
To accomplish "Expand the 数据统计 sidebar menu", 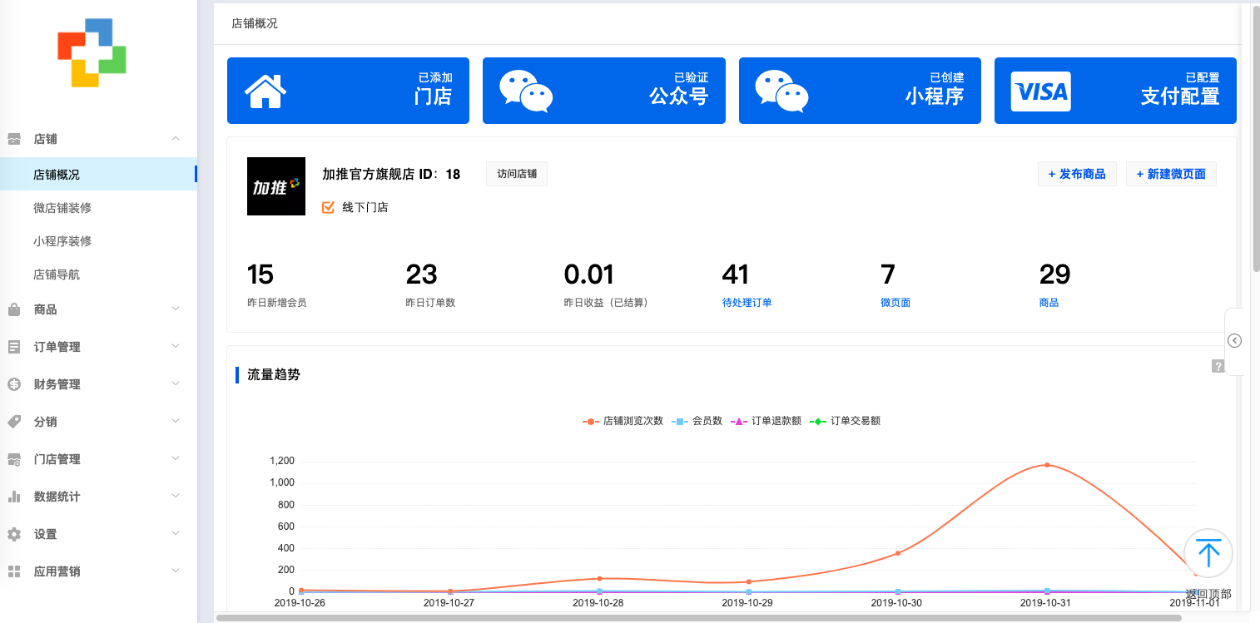I will pyautogui.click(x=98, y=497).
